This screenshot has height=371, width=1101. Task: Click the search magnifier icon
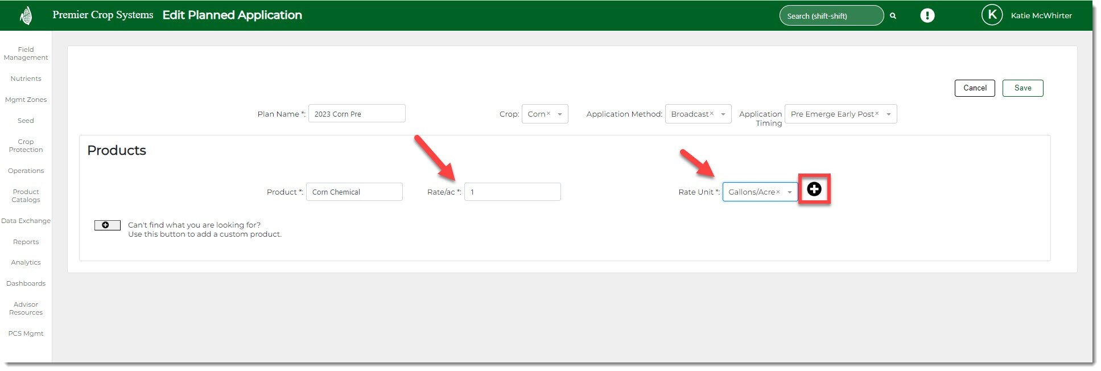tap(893, 16)
